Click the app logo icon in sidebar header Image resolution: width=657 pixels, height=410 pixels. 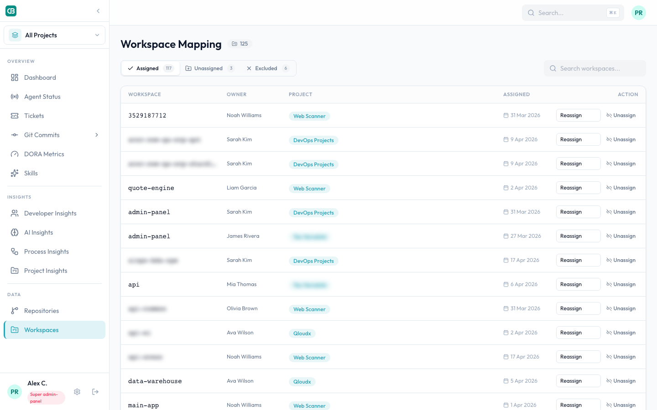(x=11, y=11)
